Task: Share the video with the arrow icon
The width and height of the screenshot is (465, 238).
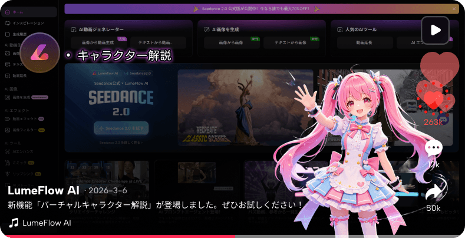Action: [x=433, y=191]
